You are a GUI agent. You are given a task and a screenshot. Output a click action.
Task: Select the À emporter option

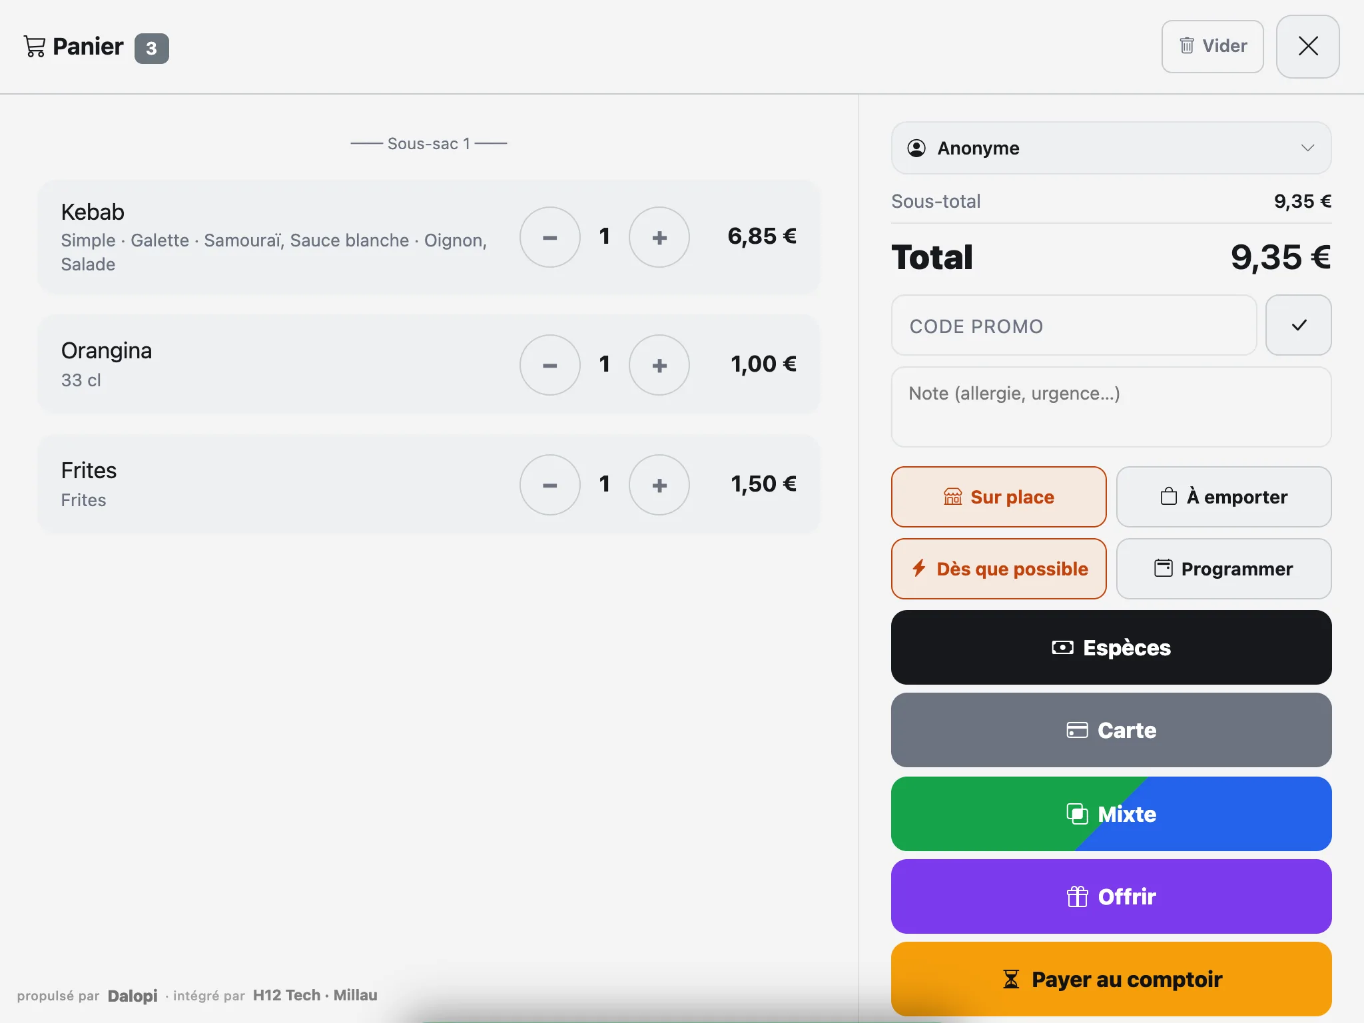click(x=1223, y=497)
